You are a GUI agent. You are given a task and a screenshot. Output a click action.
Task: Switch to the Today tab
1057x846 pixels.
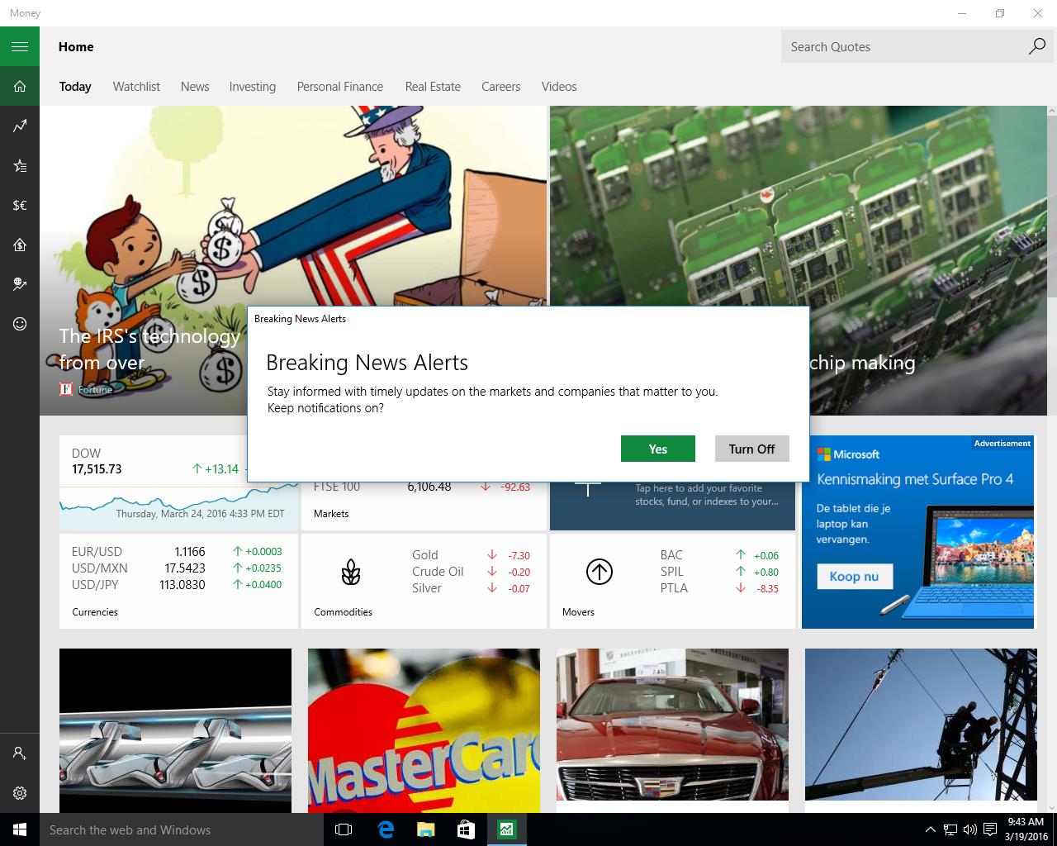click(75, 87)
